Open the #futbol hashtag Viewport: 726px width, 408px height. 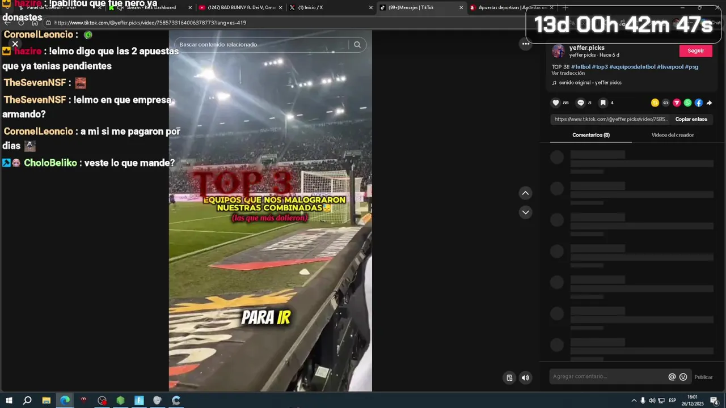click(581, 67)
